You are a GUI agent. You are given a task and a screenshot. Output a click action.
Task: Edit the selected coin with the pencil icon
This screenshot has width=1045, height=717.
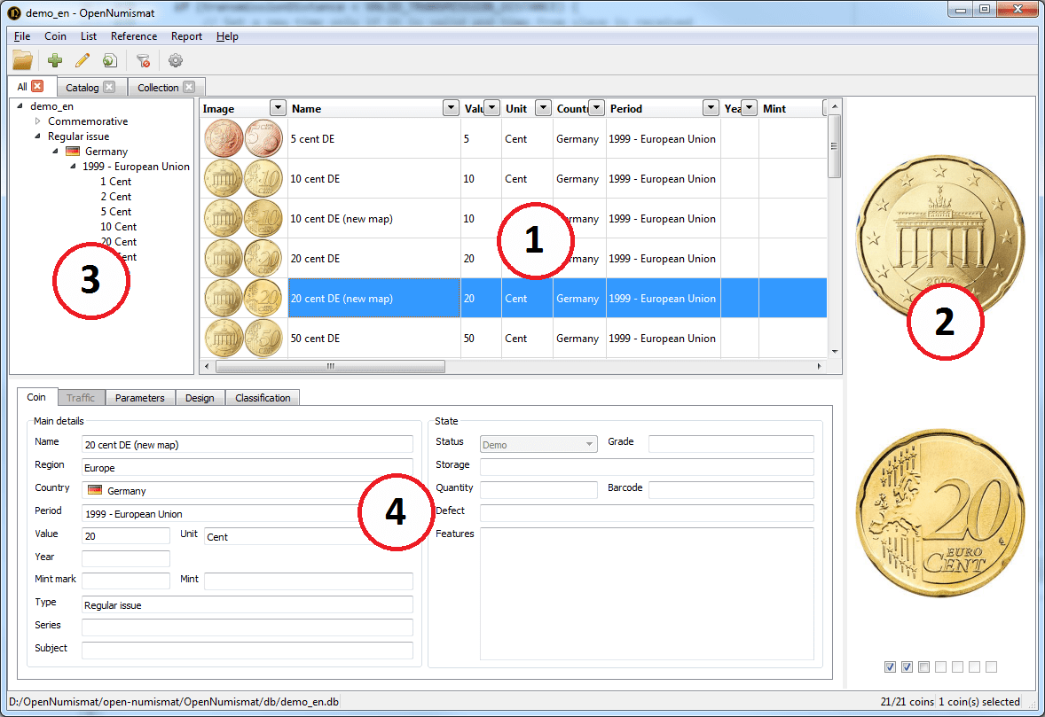82,60
